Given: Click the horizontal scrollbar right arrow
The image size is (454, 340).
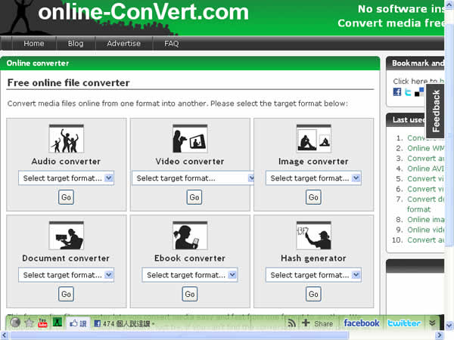Looking at the screenshot, I should pyautogui.click(x=440, y=335).
